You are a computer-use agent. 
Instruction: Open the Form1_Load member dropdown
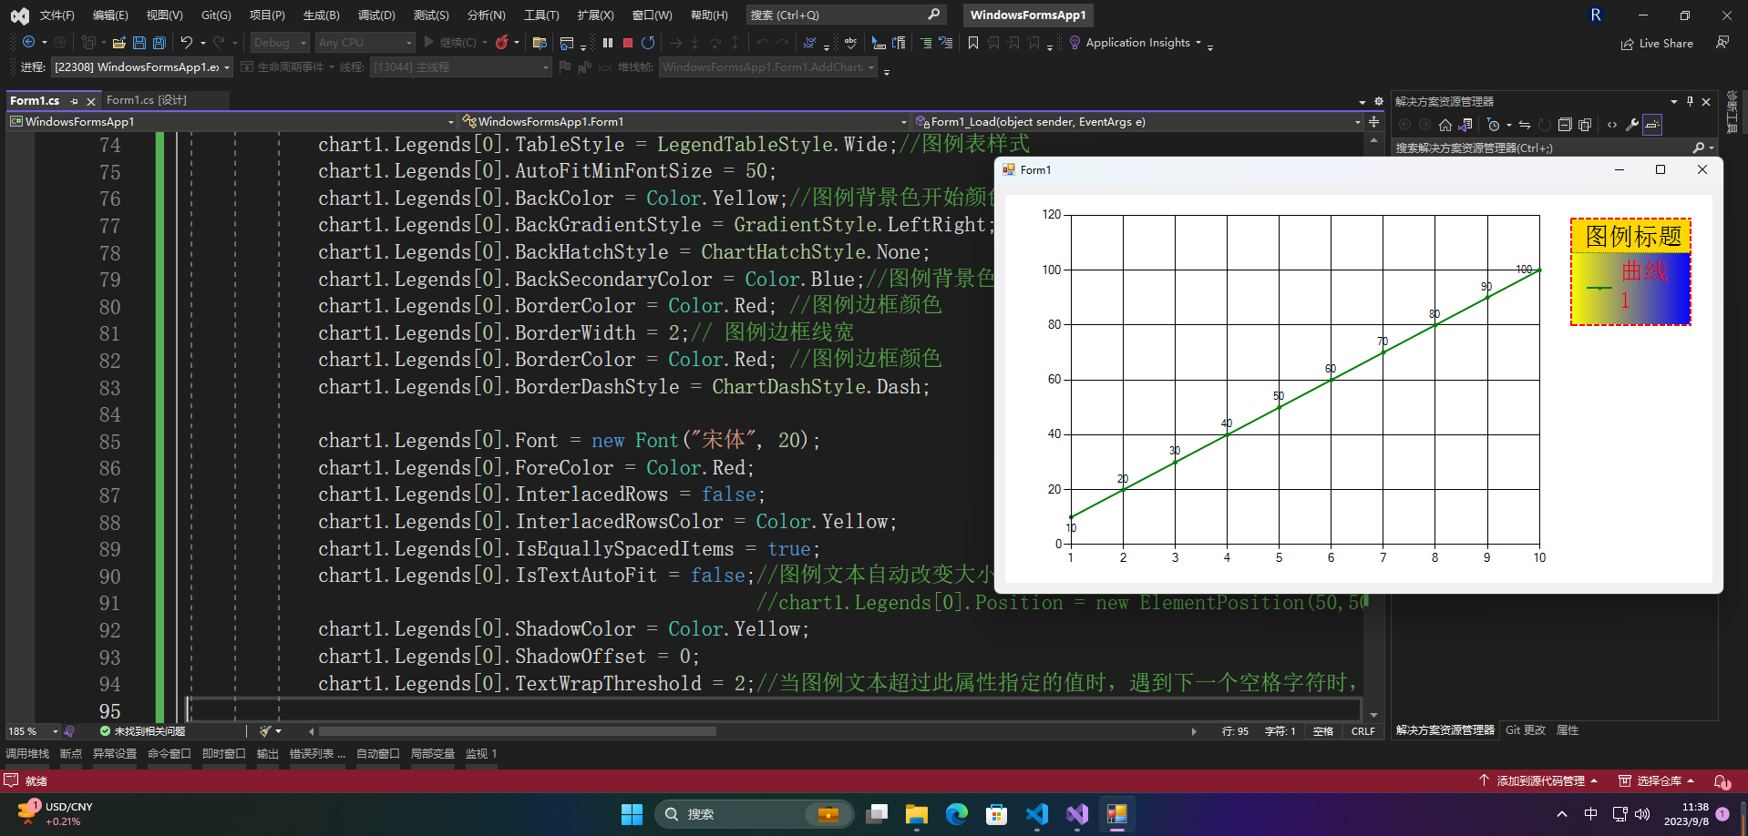[x=1137, y=121]
